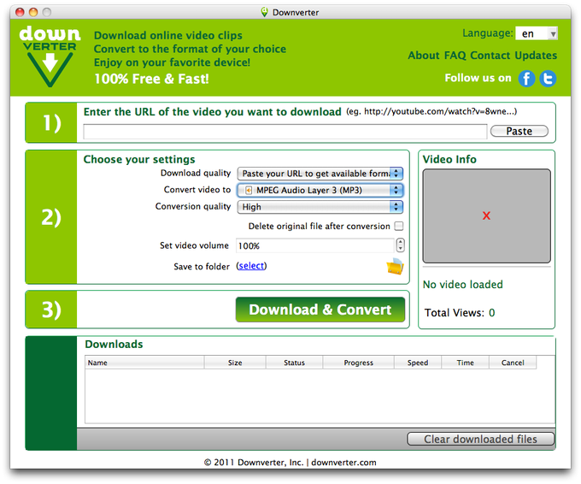Open the Conversion quality dropdown
581x484 pixels.
point(320,207)
